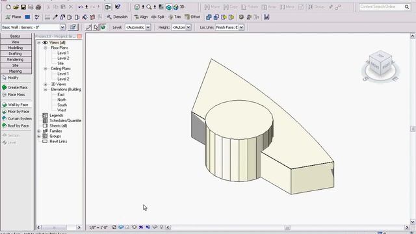Open the Massing design bar tab
This screenshot has width=416, height=234.
16,71
